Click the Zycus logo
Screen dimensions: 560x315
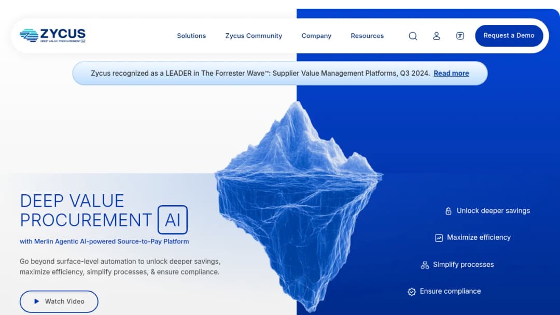pyautogui.click(x=52, y=36)
